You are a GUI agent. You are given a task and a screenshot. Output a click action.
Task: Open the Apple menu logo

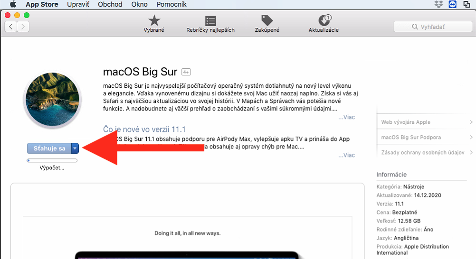(x=13, y=4)
